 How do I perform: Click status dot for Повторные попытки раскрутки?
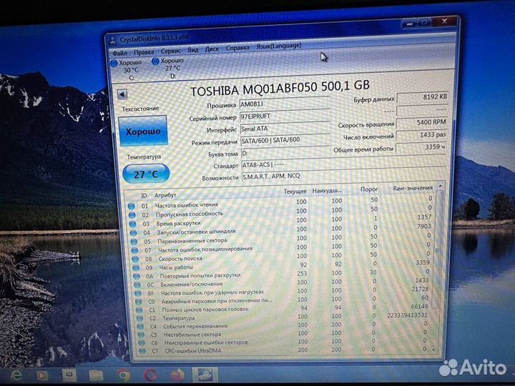137,276
